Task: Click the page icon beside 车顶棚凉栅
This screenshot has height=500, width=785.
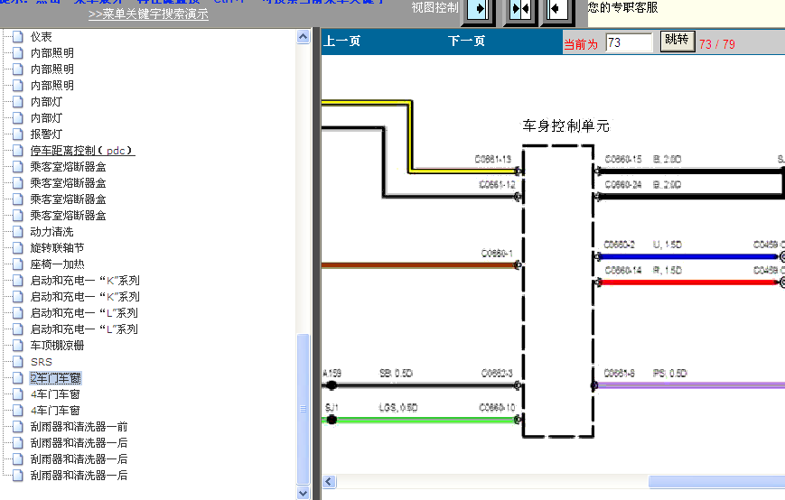Action: (x=18, y=346)
